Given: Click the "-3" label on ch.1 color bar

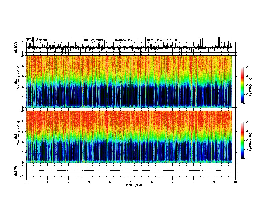Looking at the screenshot, I should coord(247,67).
